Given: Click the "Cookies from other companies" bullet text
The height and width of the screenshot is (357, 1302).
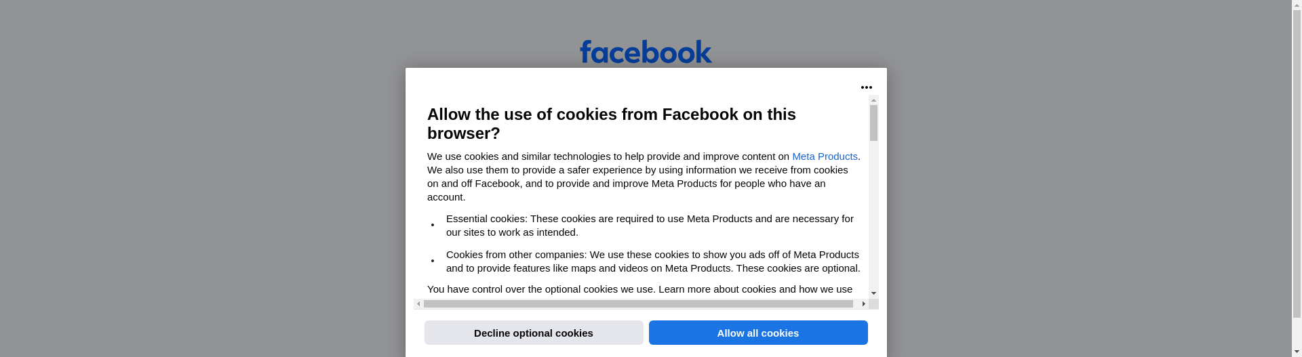Looking at the screenshot, I should click(x=652, y=261).
